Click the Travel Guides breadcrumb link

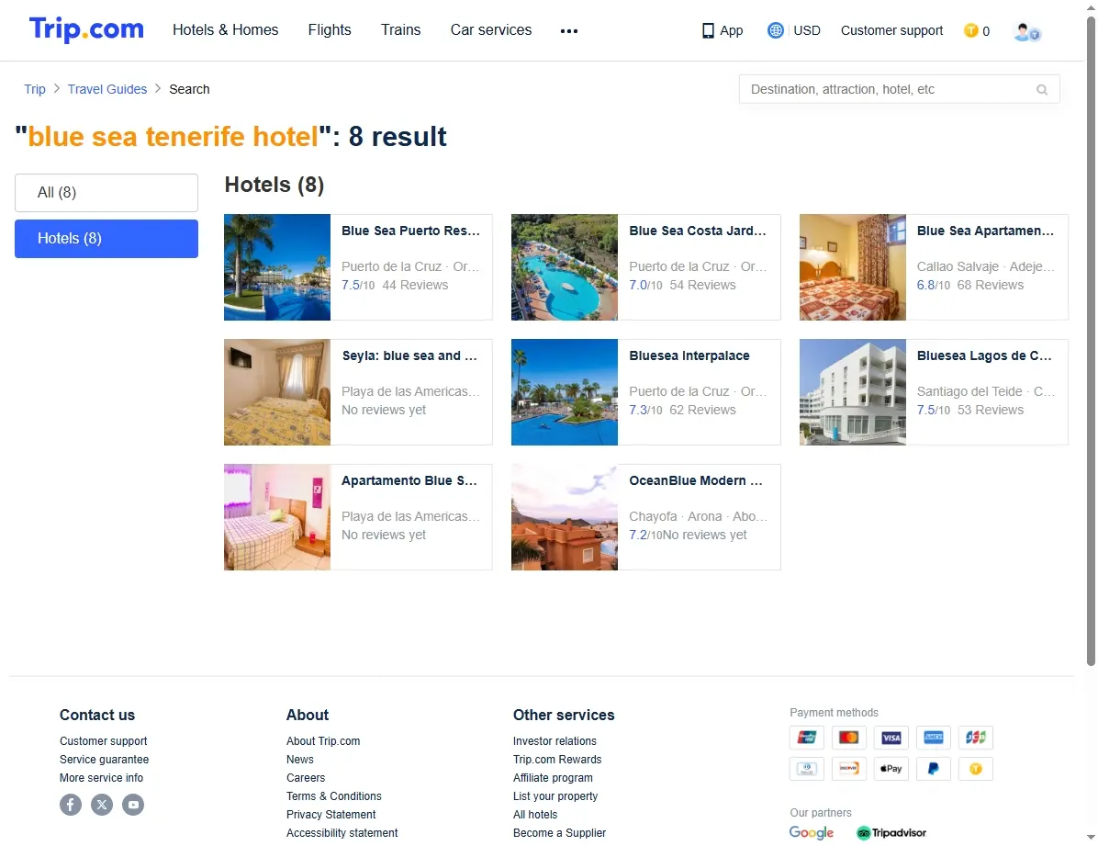(107, 89)
